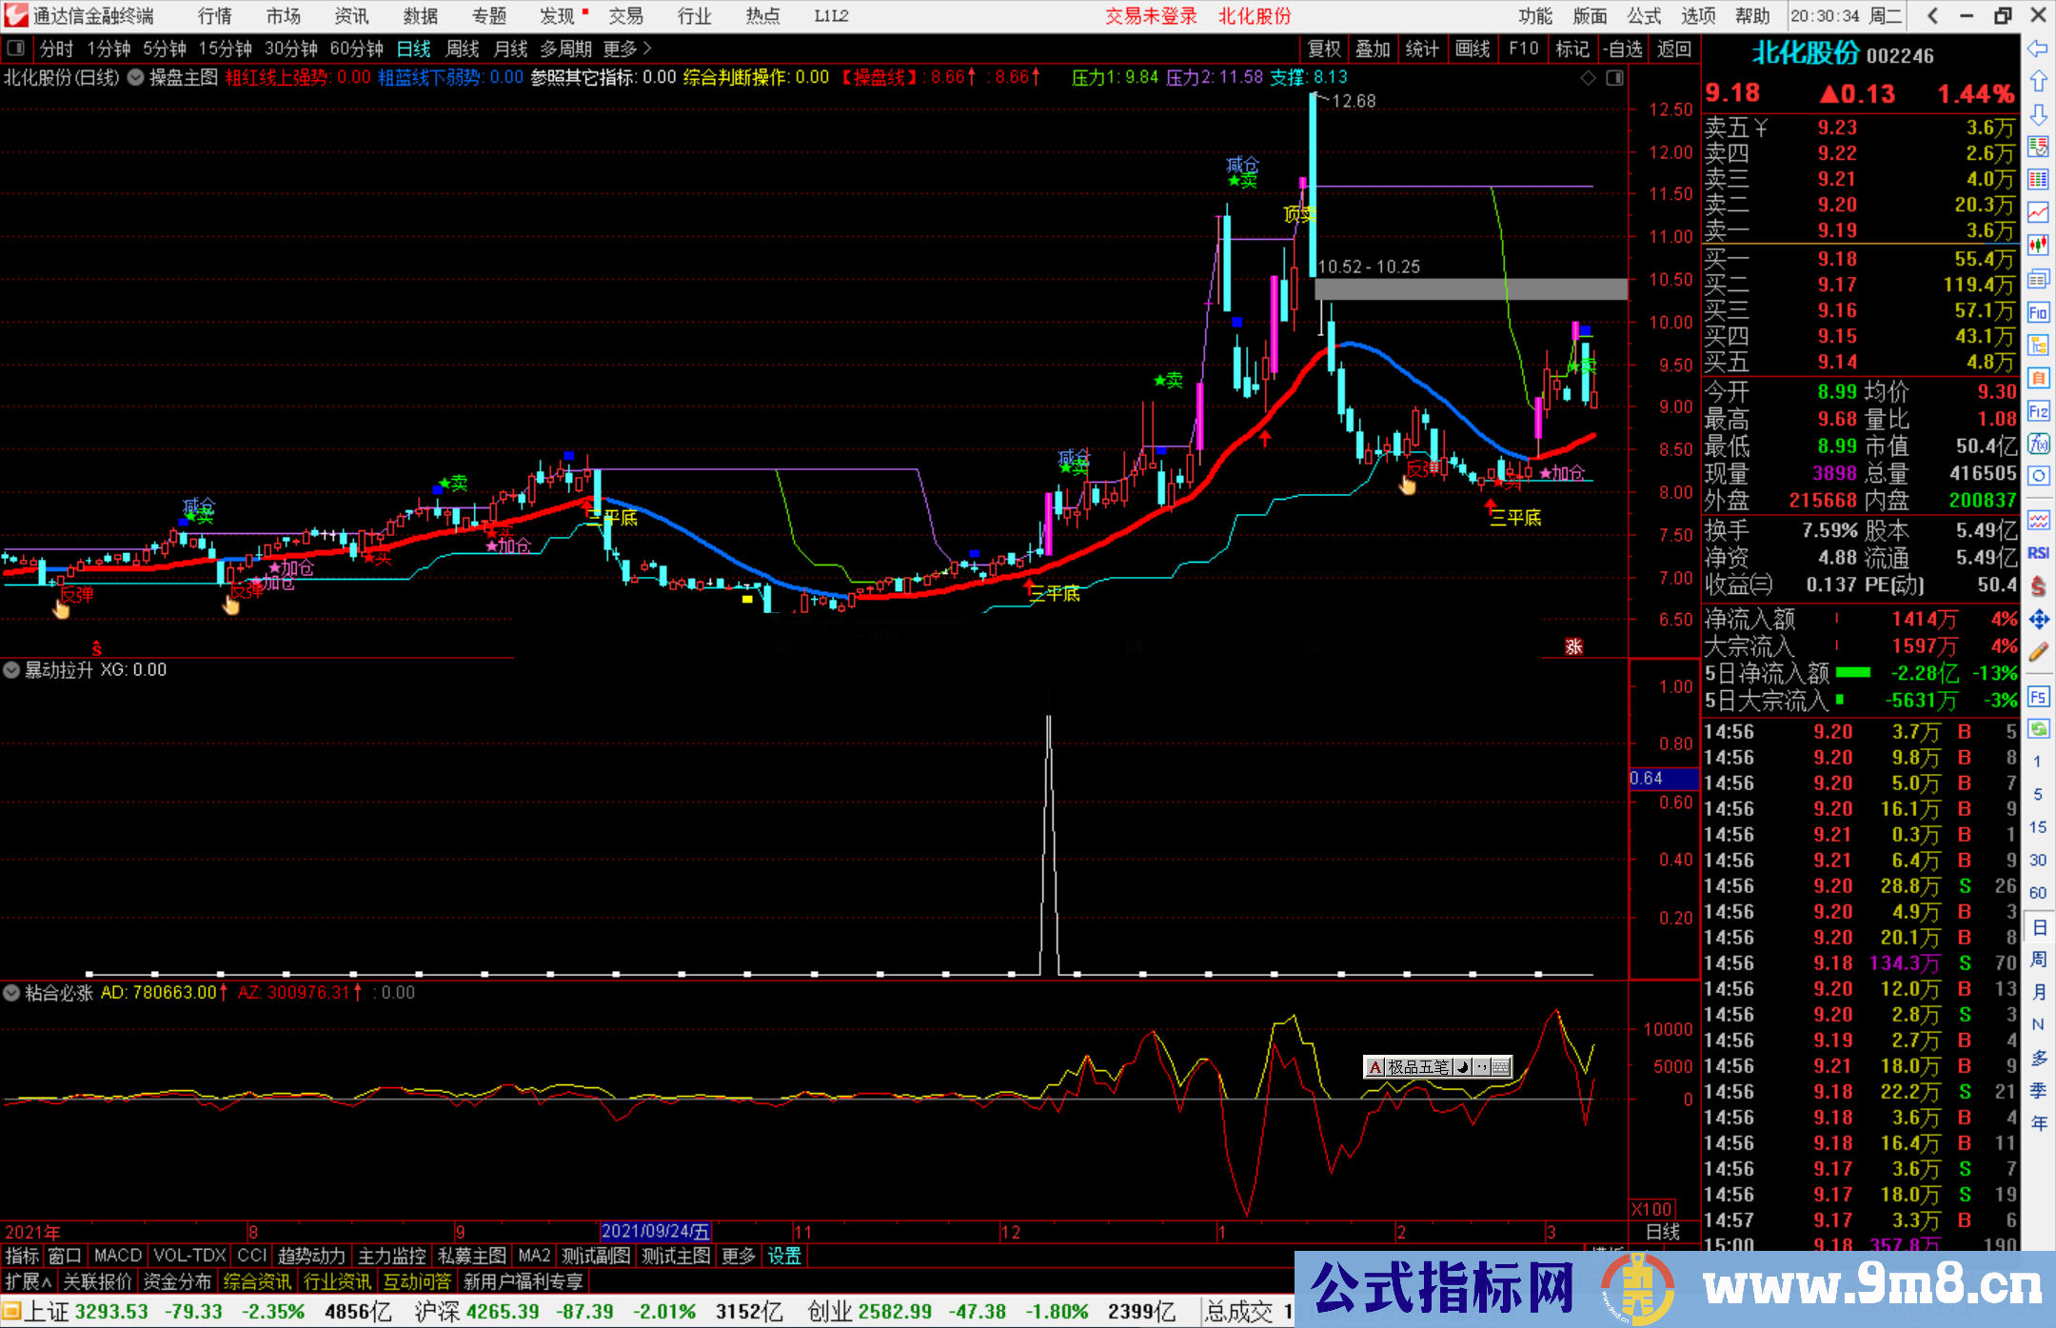Expand the 扩展 panel at bottom left
This screenshot has height=1328, width=2056.
pyautogui.click(x=29, y=1281)
